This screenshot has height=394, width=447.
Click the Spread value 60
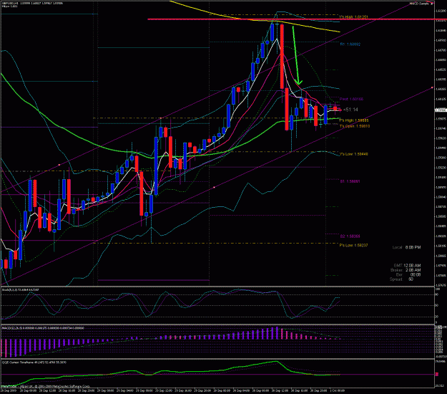(x=411, y=279)
